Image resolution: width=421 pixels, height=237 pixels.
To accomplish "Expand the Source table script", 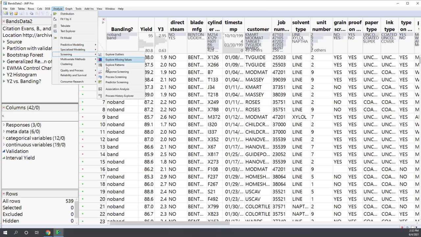I will (x=4, y=42).
